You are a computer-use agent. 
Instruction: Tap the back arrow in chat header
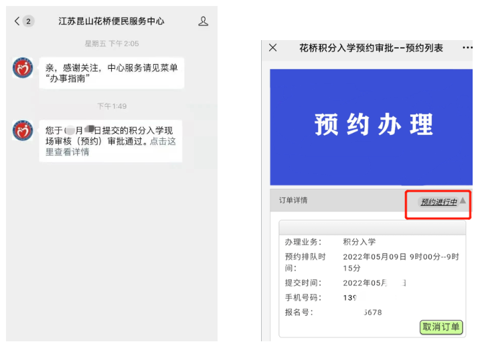click(17, 21)
